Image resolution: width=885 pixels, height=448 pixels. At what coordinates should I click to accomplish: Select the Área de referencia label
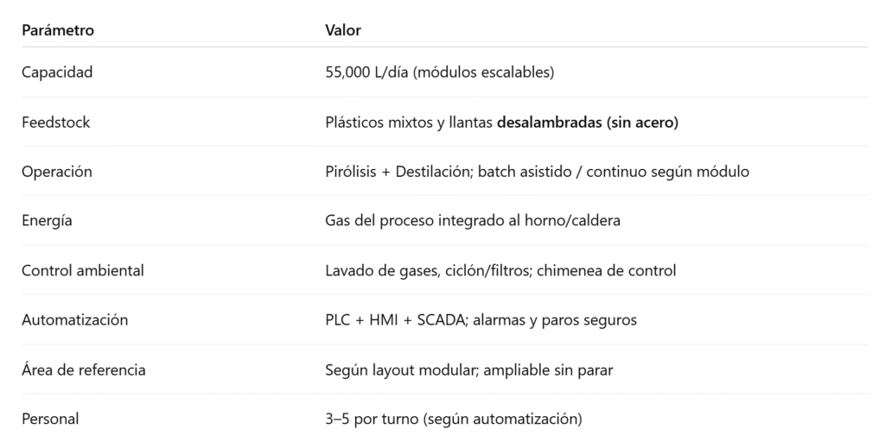coord(84,370)
